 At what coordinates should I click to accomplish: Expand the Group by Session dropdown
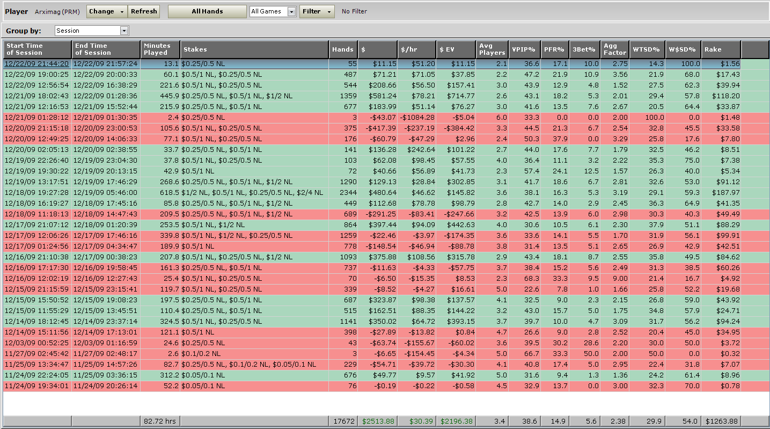tap(92, 31)
